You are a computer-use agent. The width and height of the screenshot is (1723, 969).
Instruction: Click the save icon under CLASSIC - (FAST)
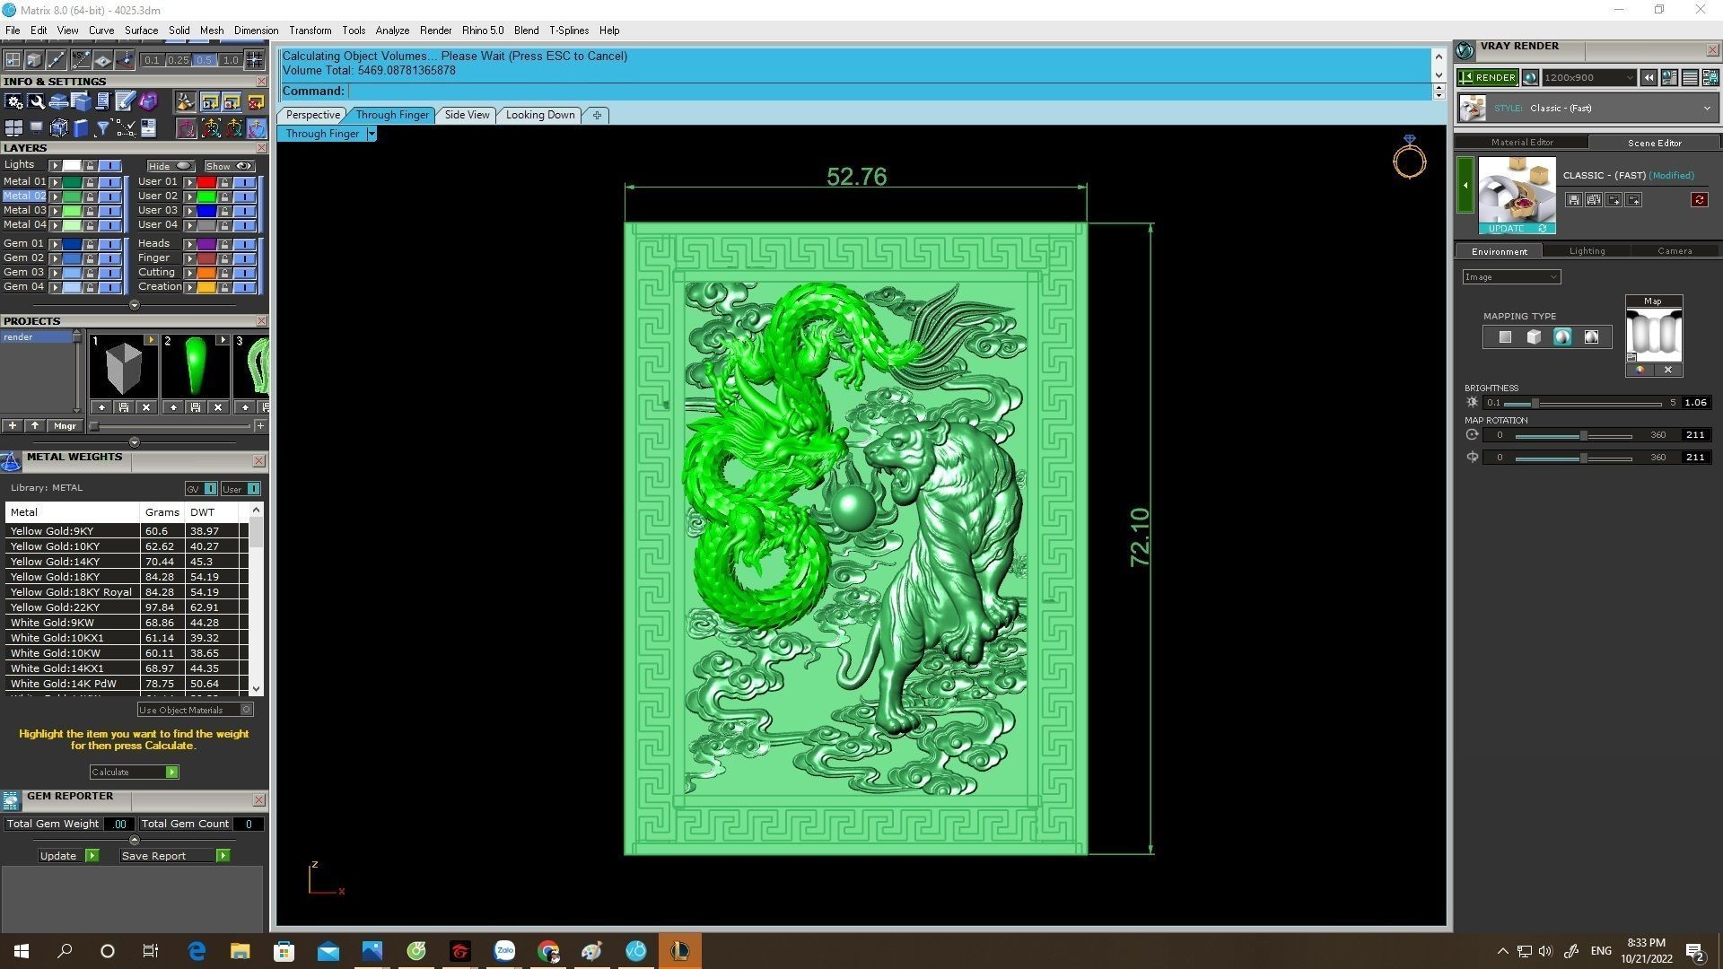click(1573, 200)
